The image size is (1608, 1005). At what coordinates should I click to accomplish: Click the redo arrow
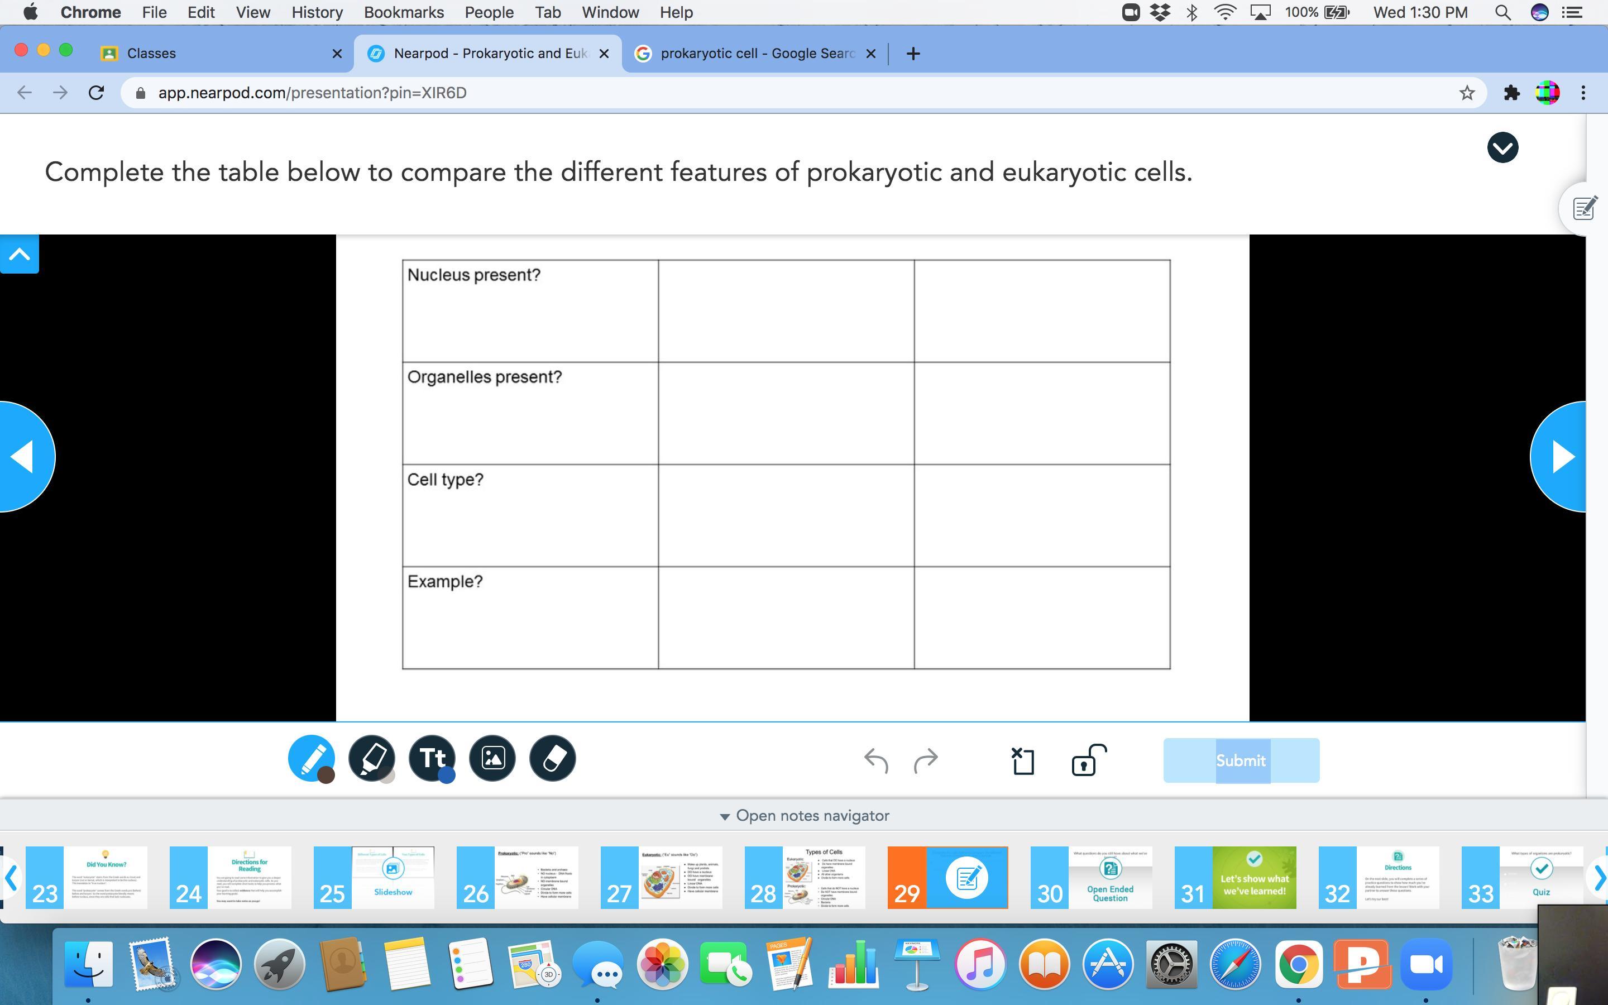[926, 760]
